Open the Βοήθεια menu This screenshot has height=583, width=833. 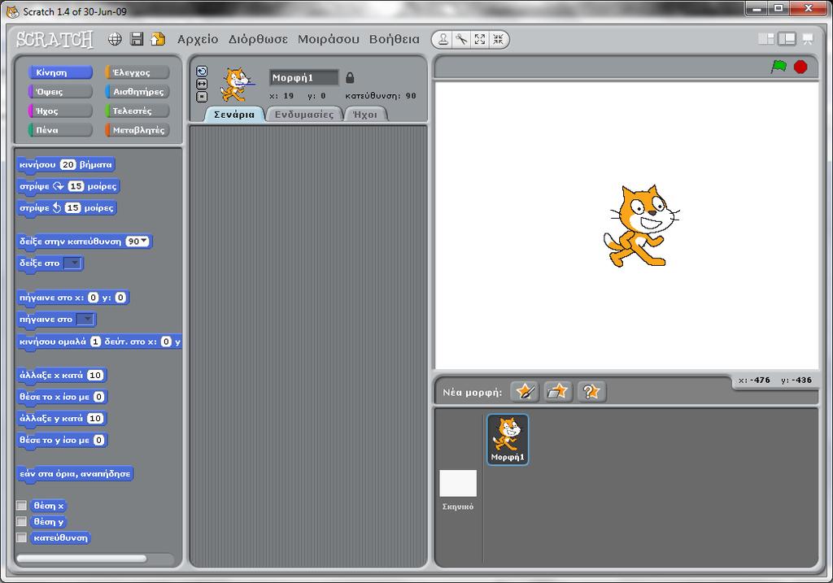[395, 39]
